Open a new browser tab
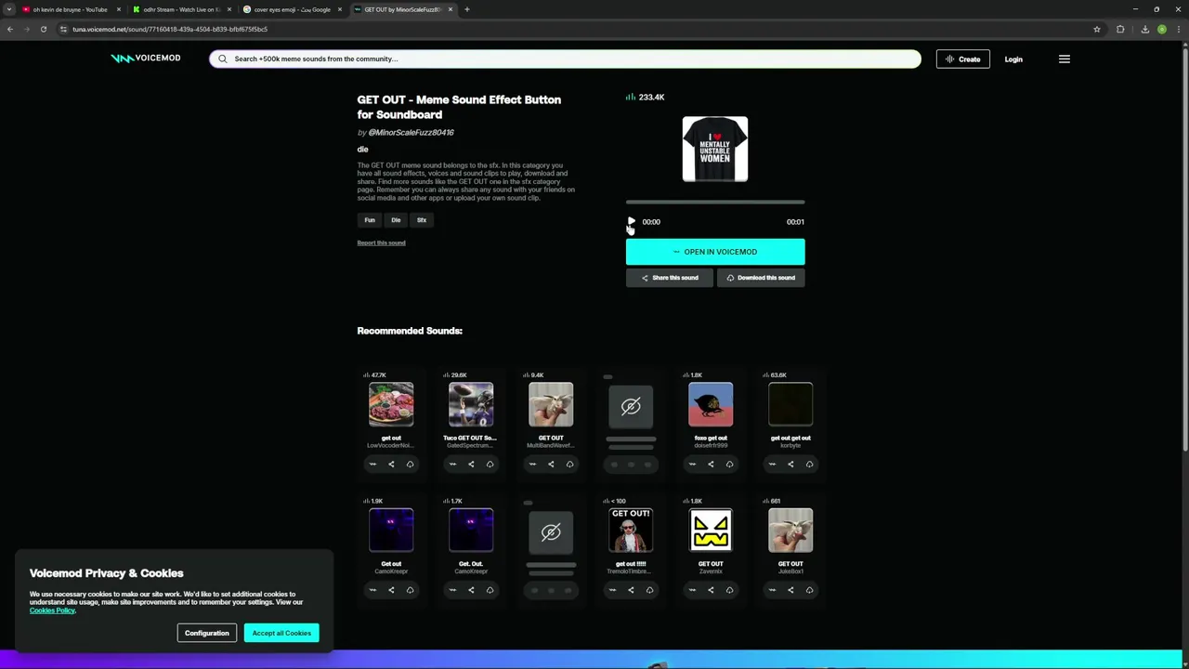Viewport: 1189px width, 669px height. tap(467, 9)
